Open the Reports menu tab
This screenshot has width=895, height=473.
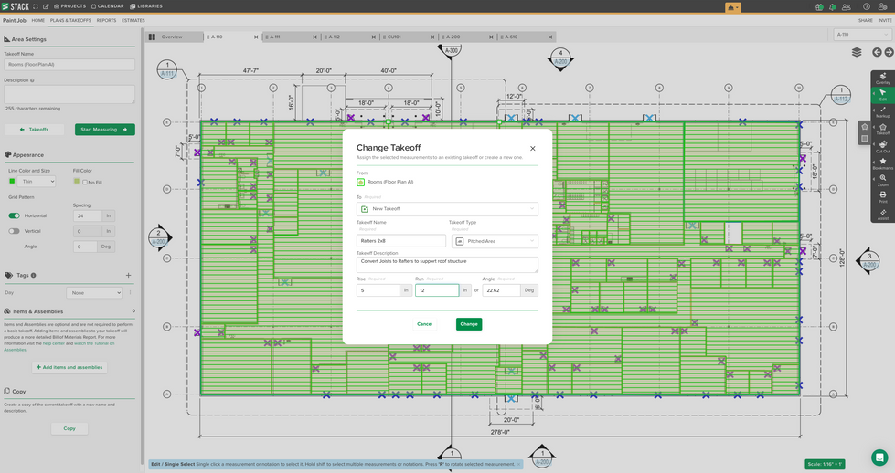tap(106, 20)
